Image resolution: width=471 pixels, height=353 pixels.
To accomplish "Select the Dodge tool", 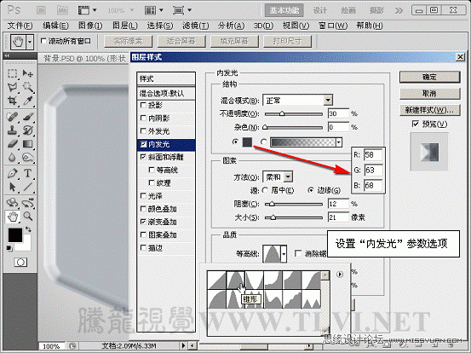I will 28,157.
